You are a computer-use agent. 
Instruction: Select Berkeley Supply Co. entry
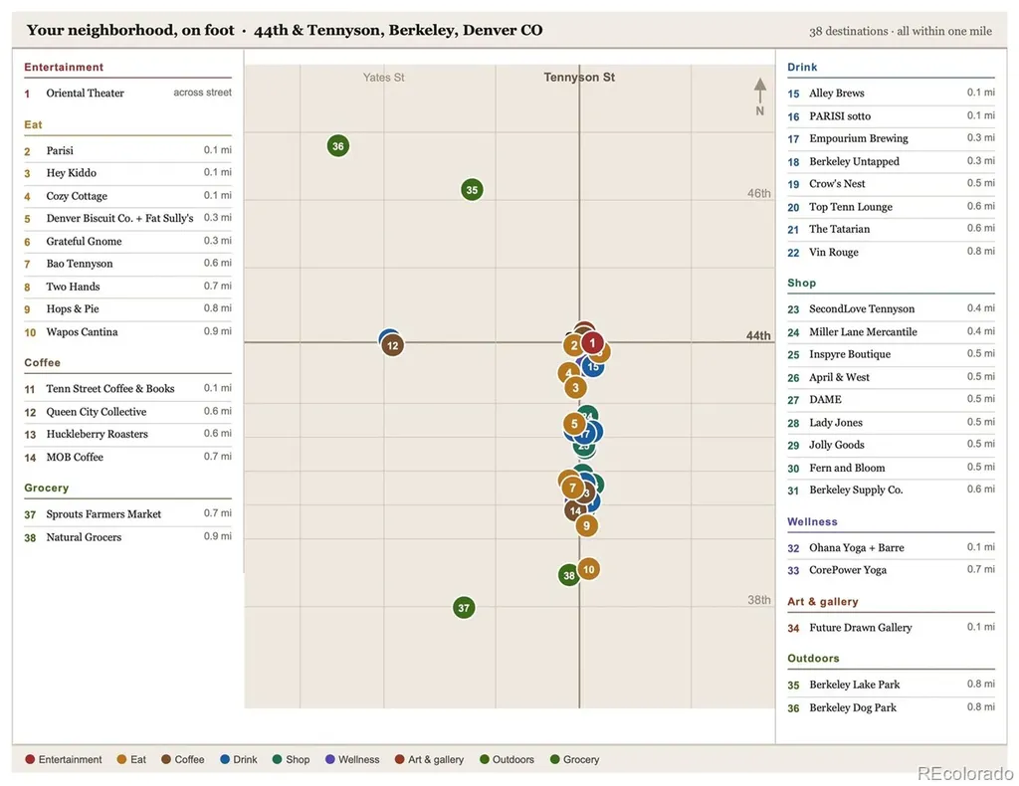point(891,490)
